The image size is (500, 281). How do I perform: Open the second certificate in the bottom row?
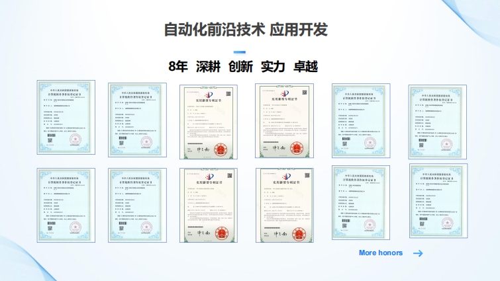pos(137,204)
